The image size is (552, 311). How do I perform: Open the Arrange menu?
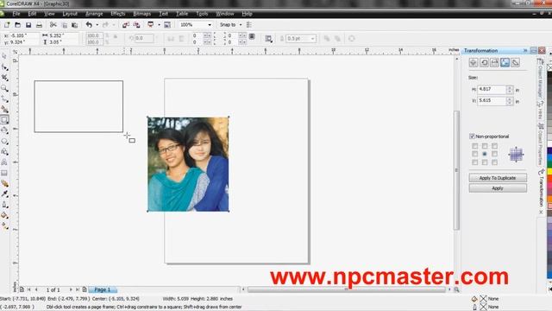[94, 14]
